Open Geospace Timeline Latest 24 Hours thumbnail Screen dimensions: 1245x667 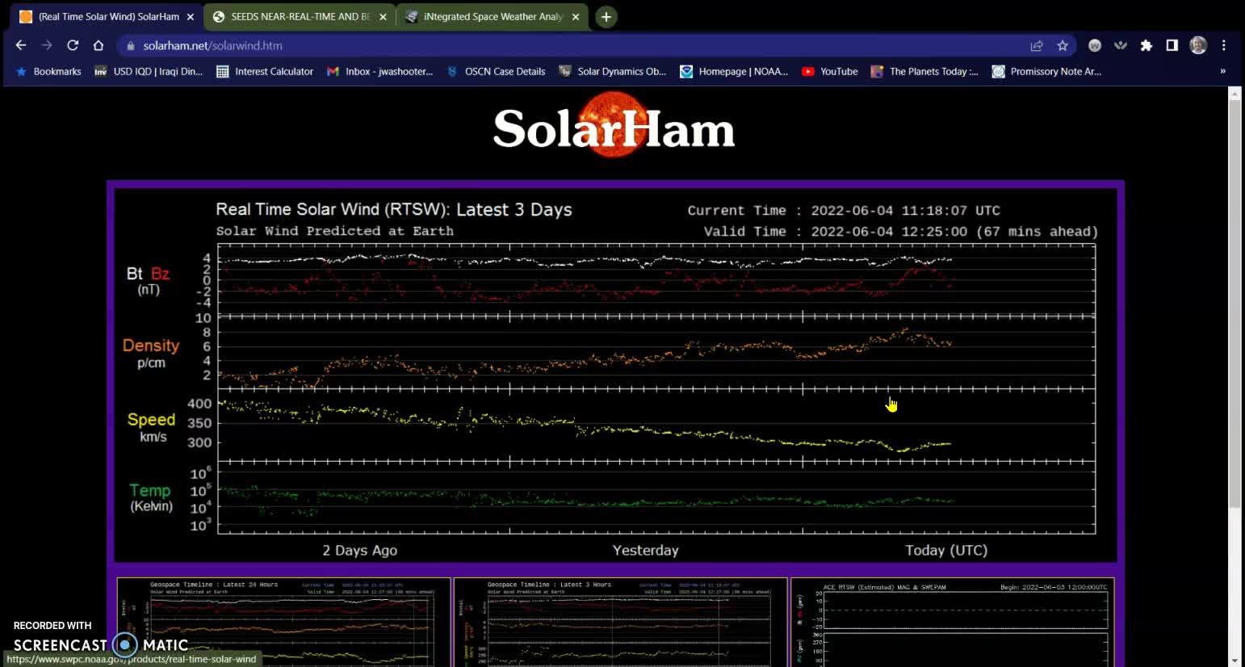pyautogui.click(x=283, y=622)
